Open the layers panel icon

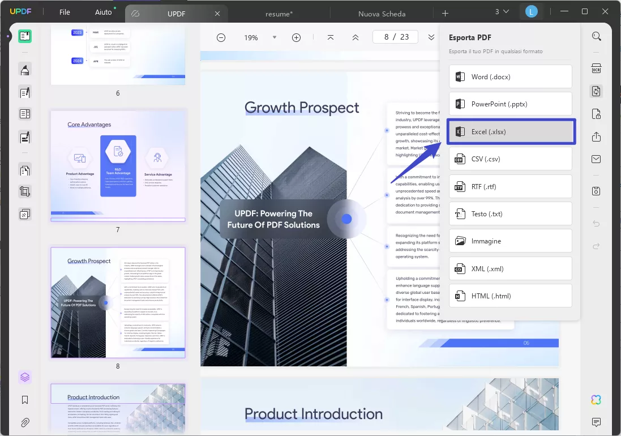(x=24, y=377)
